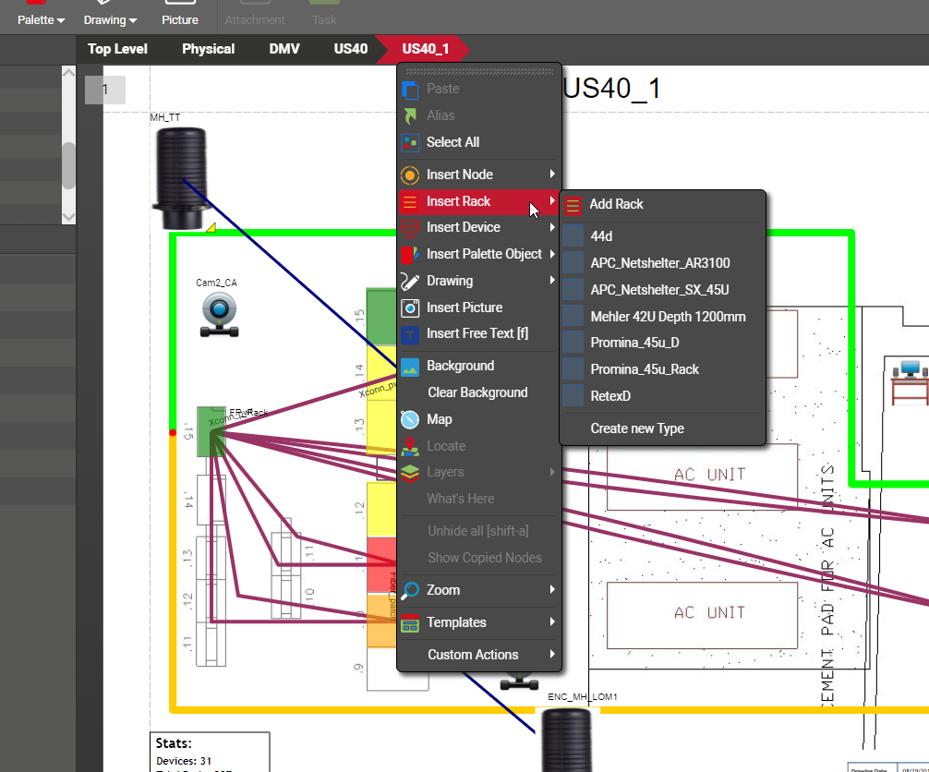Click the left panel scrollbar down arrow
Viewport: 929px width, 772px height.
[68, 216]
